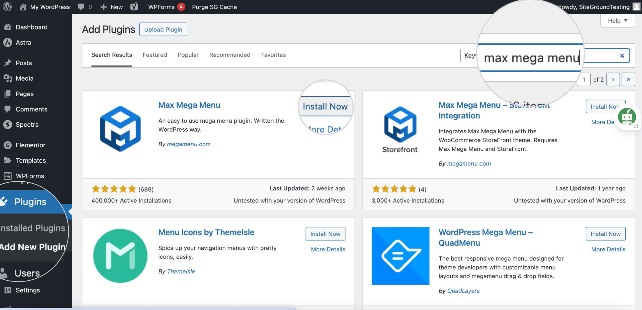Expand the next page navigation arrow
This screenshot has width=642, height=310.
click(x=613, y=80)
